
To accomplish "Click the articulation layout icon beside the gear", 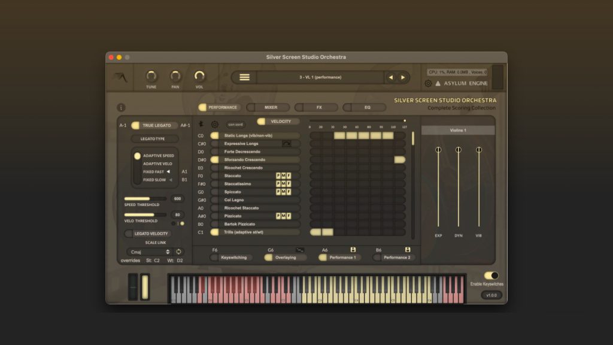I will [x=201, y=124].
